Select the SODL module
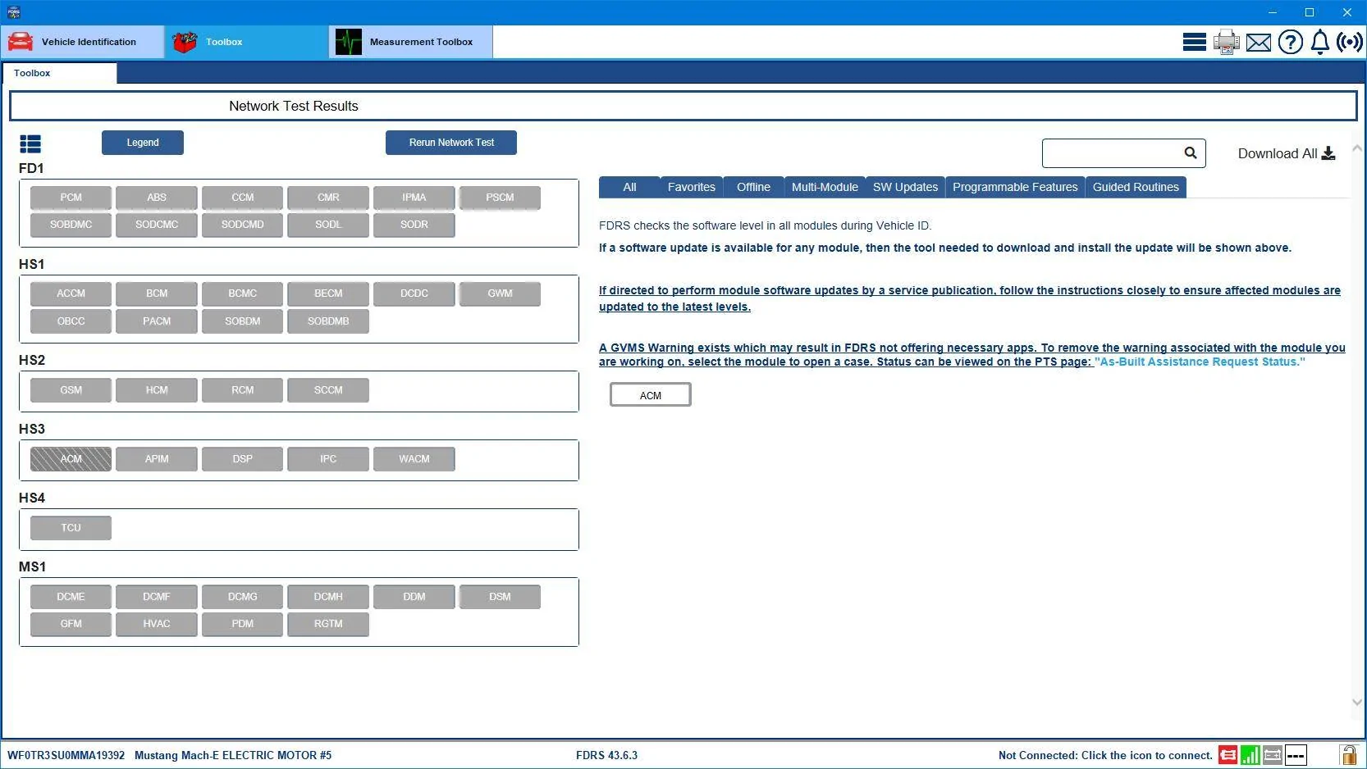Viewport: 1367px width, 769px height. coord(328,225)
